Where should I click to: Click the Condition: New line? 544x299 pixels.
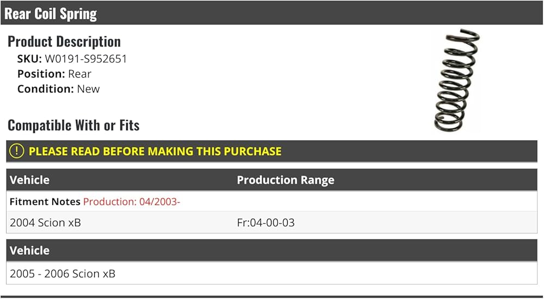(x=59, y=89)
